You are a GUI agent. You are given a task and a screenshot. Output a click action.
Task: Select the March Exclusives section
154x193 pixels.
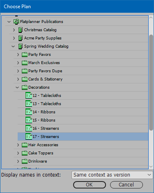(x=81, y=63)
